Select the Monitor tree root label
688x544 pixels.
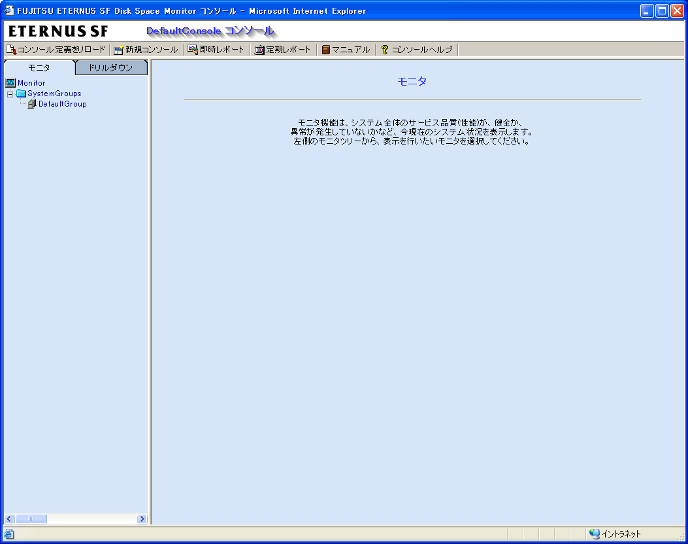pyautogui.click(x=31, y=83)
